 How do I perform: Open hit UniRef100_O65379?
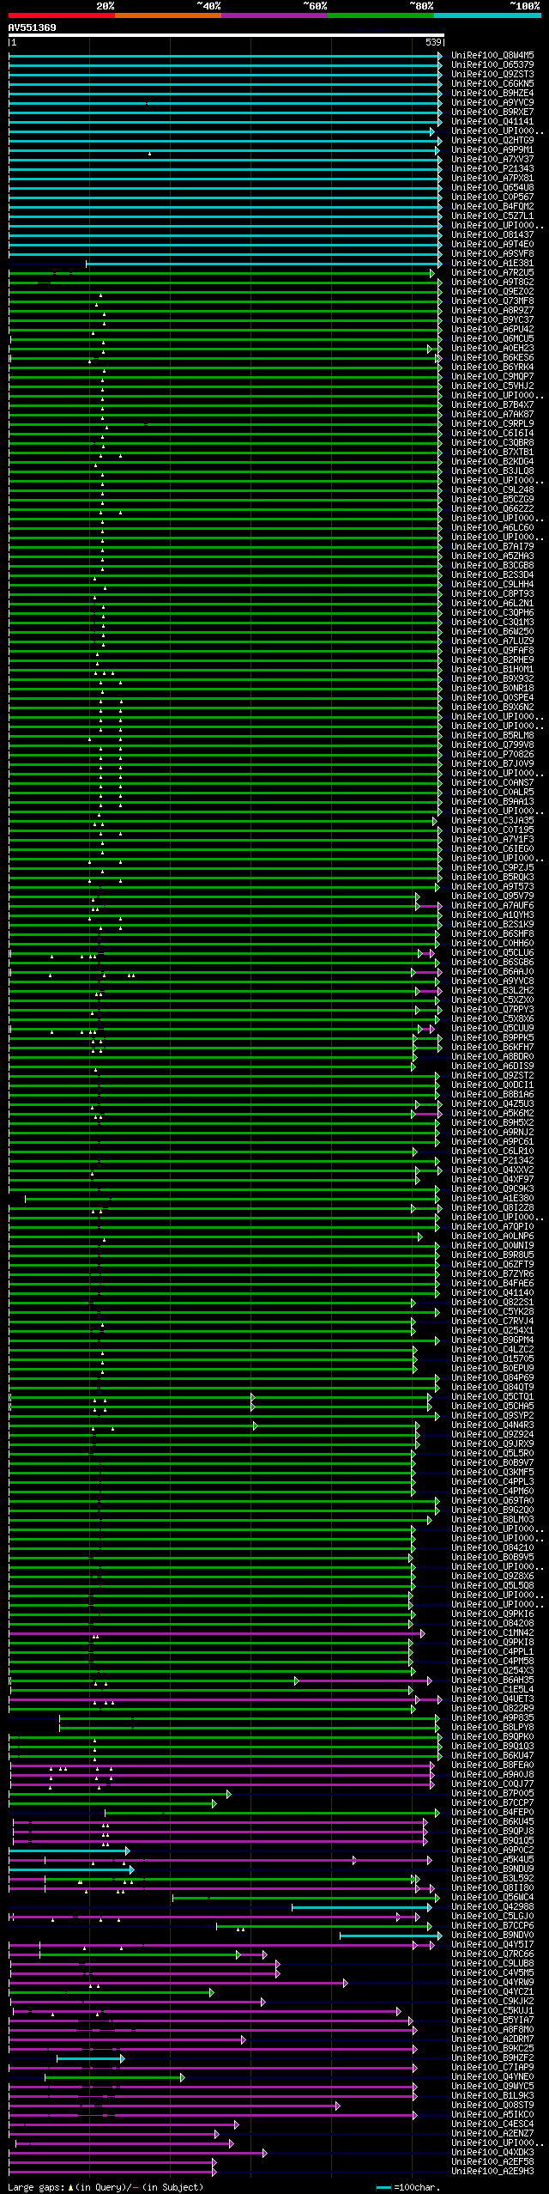click(492, 65)
